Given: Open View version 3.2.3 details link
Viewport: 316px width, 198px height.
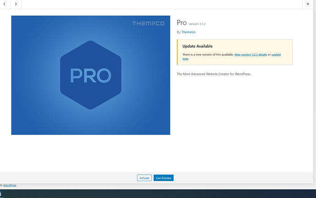Looking at the screenshot, I should [x=251, y=55].
